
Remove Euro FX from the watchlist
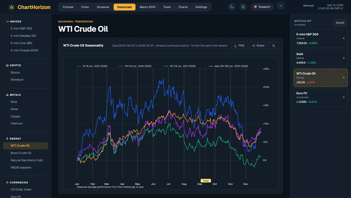coord(344,97)
